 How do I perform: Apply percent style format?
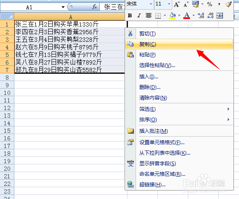point(210,4)
